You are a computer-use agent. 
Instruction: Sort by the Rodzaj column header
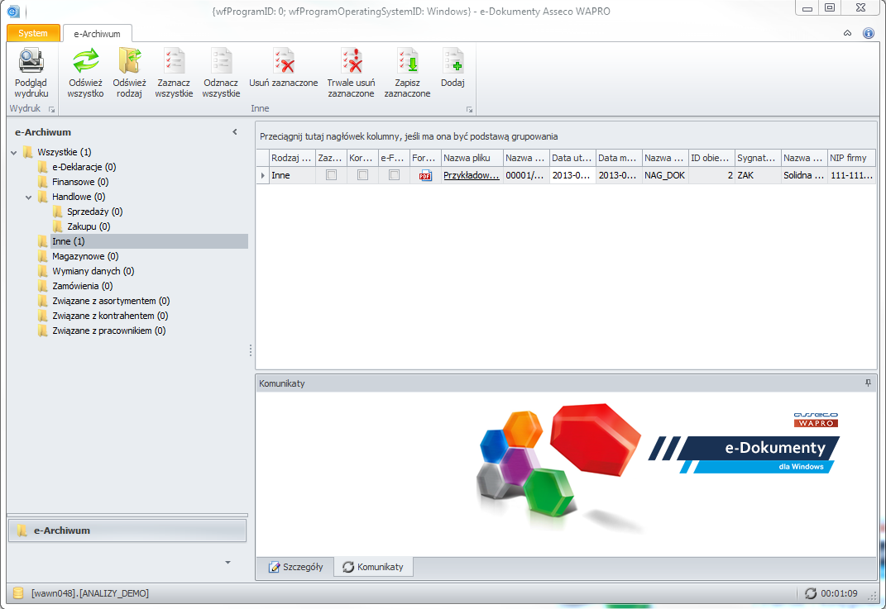point(291,158)
